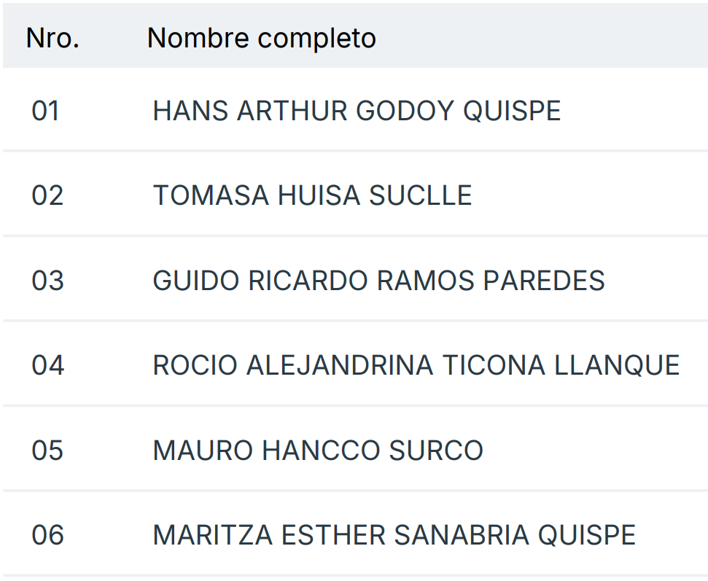Select the row number 06 cell
This screenshot has width=708, height=581.
(47, 536)
